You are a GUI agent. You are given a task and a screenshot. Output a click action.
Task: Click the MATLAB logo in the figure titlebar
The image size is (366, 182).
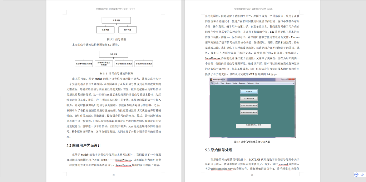[x=211, y=79]
